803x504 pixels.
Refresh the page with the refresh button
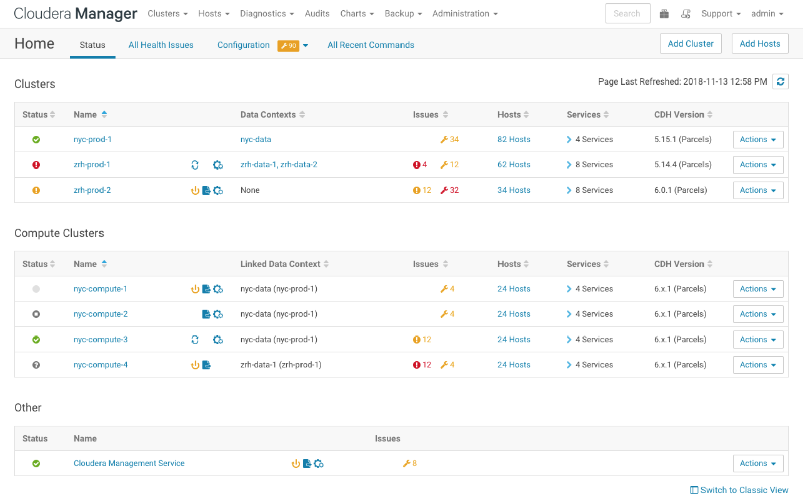pos(780,81)
